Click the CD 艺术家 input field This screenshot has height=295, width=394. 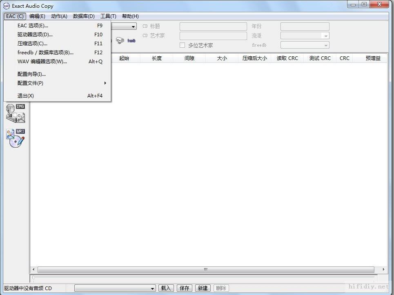click(213, 35)
